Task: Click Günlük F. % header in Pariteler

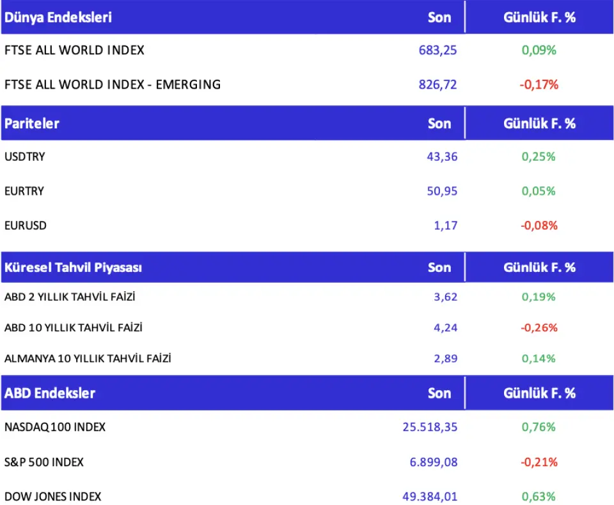Action: (x=539, y=123)
